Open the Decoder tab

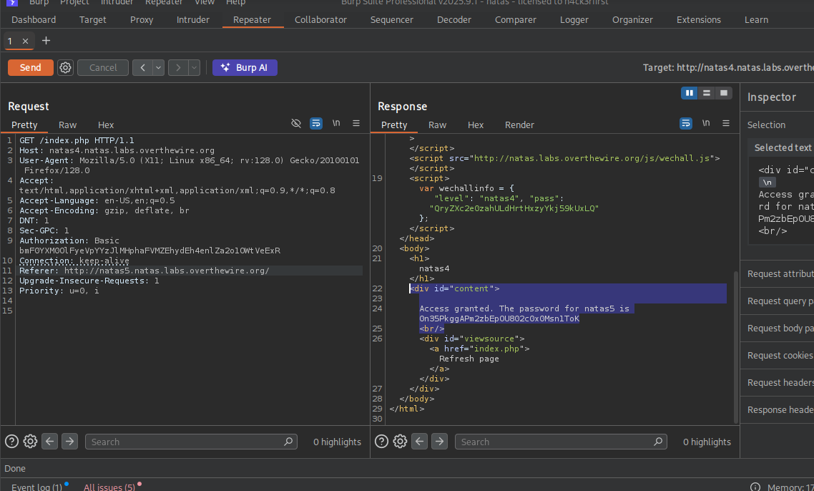point(454,20)
